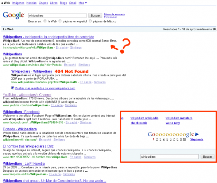Click the 'La Web' results header
The height and width of the screenshot is (183, 217).
tap(8, 29)
